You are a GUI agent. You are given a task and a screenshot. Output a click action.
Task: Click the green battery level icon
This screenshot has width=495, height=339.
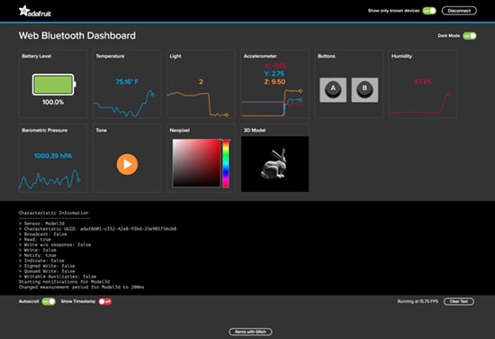coord(54,85)
